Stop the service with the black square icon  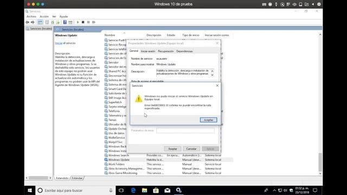(x=83, y=22)
